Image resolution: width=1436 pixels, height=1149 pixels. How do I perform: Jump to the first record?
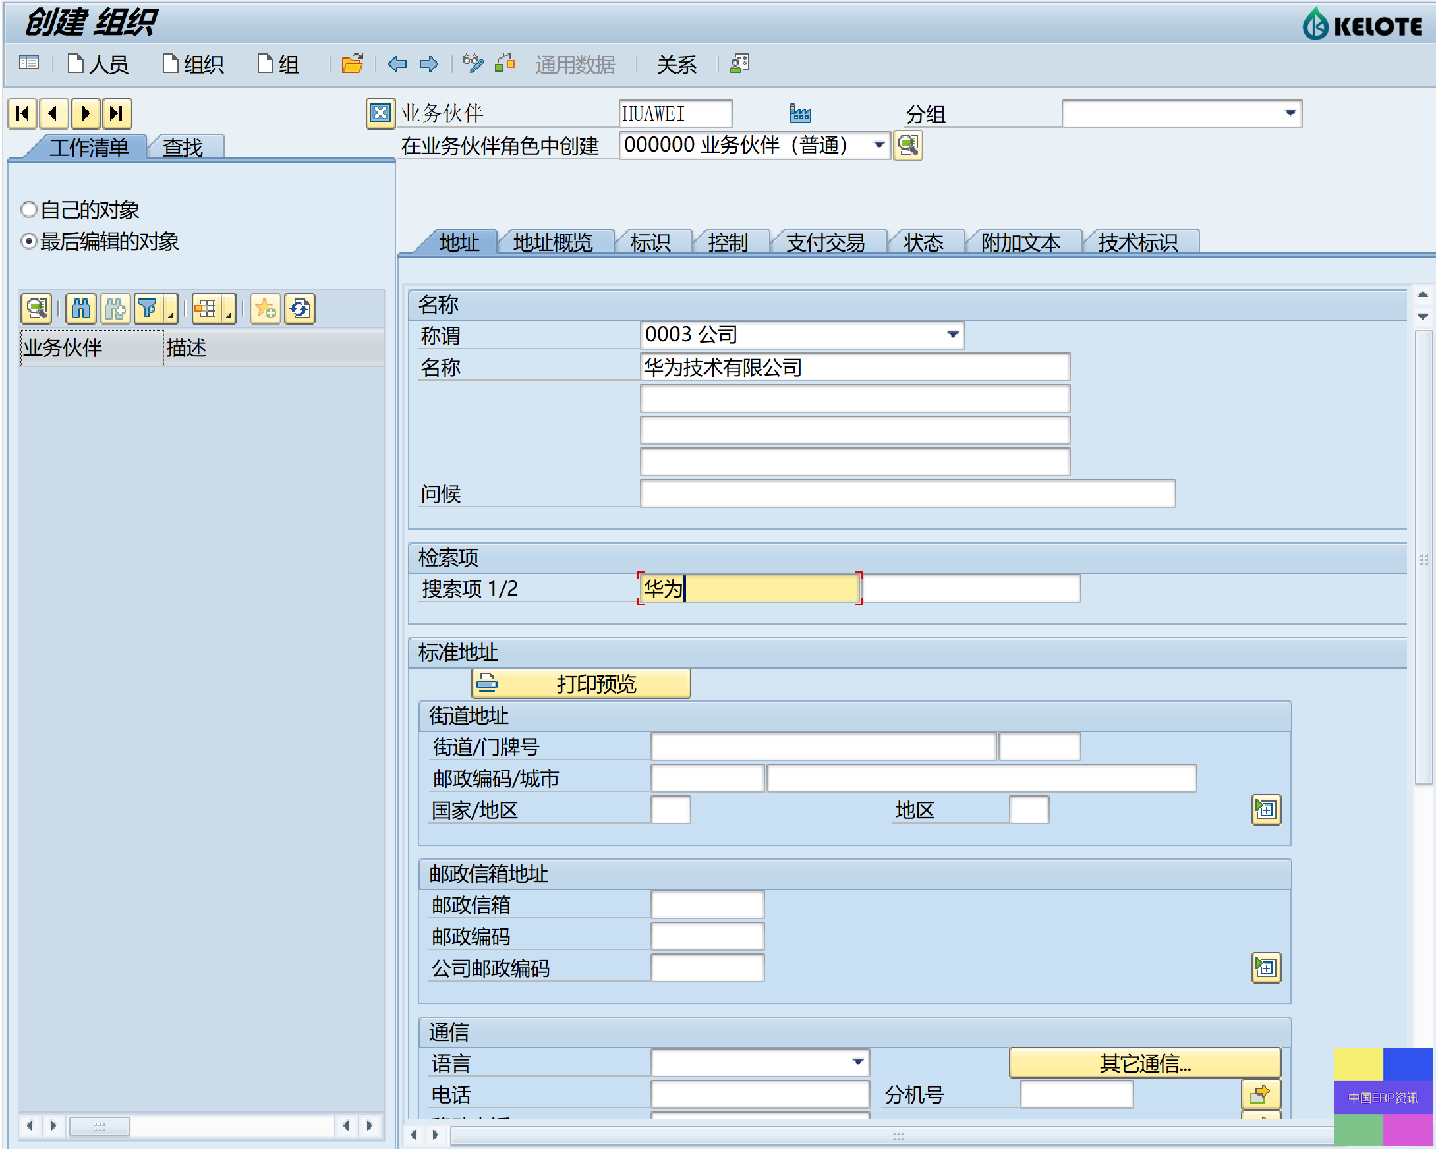[x=22, y=113]
